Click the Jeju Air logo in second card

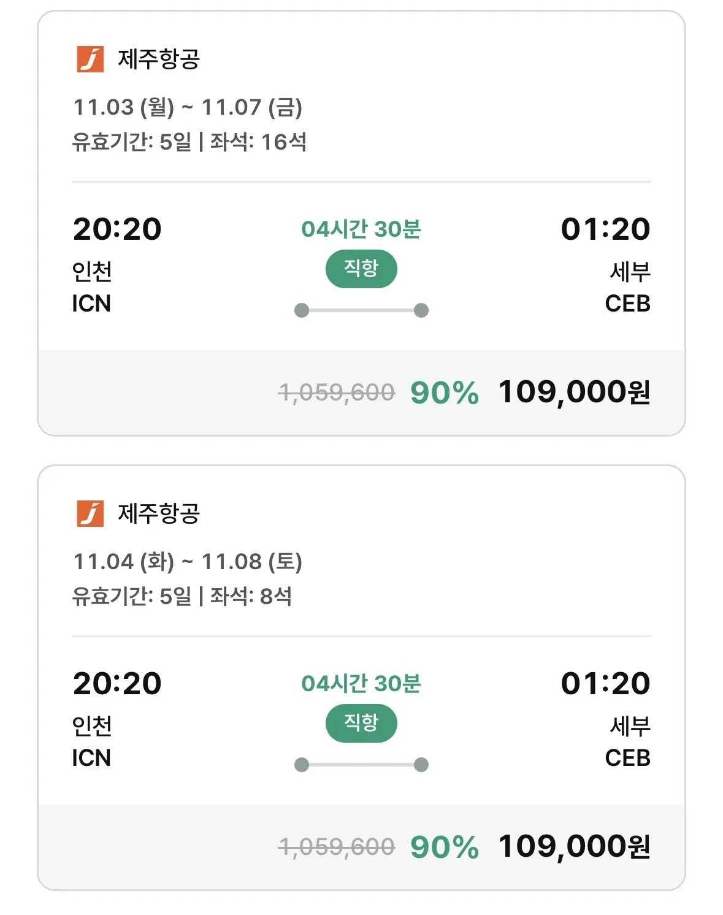[x=90, y=513]
